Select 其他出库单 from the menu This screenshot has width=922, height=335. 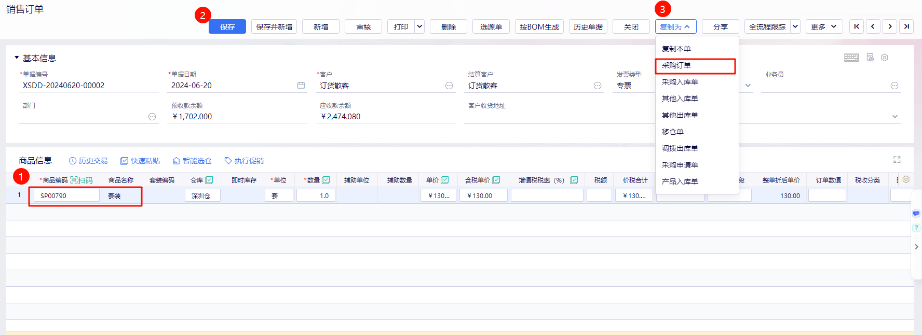tap(697, 115)
